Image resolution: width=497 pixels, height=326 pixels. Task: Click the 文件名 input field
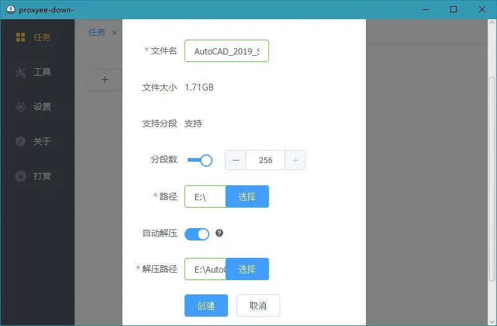226,51
